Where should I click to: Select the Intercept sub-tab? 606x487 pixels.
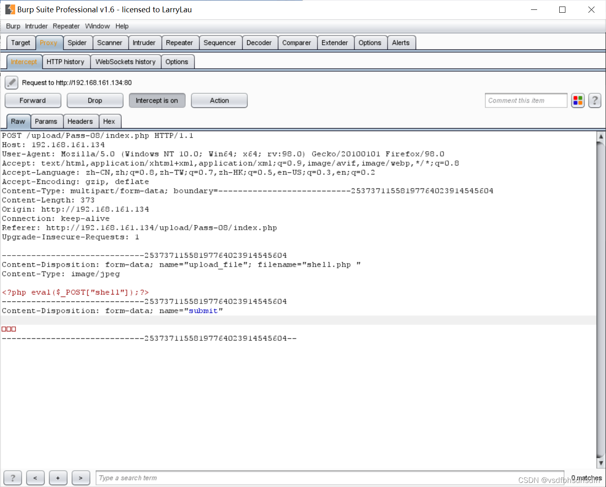coord(24,62)
